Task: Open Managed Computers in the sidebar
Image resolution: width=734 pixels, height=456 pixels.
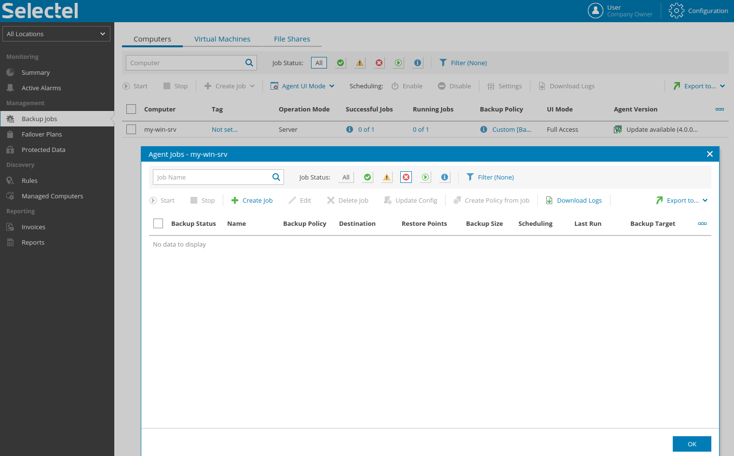Action: 57,196
